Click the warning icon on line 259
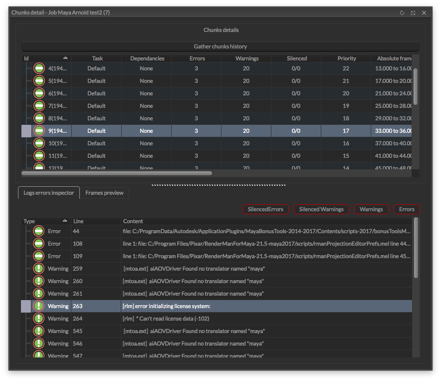Image resolution: width=441 pixels, height=381 pixels. click(x=39, y=269)
